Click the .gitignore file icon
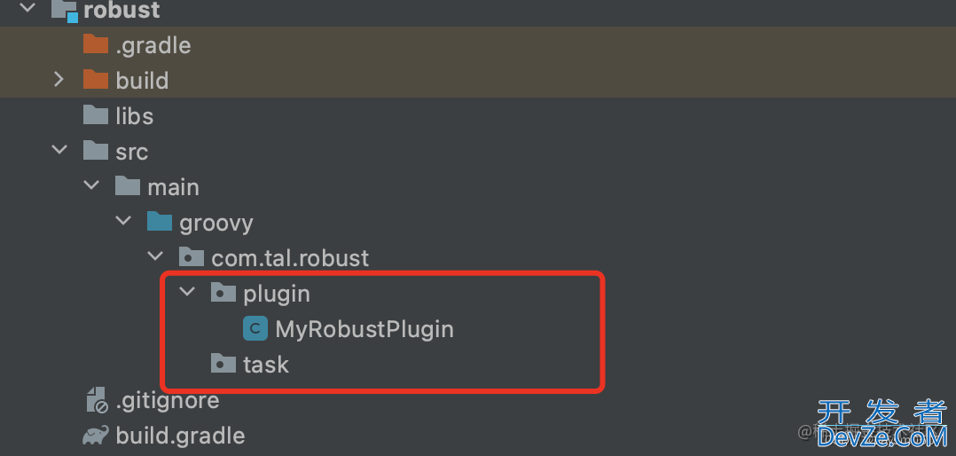 point(97,400)
